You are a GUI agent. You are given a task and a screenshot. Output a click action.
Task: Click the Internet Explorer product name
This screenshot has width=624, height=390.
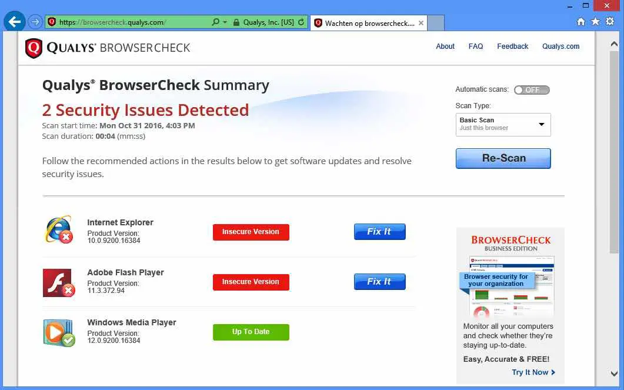click(120, 222)
